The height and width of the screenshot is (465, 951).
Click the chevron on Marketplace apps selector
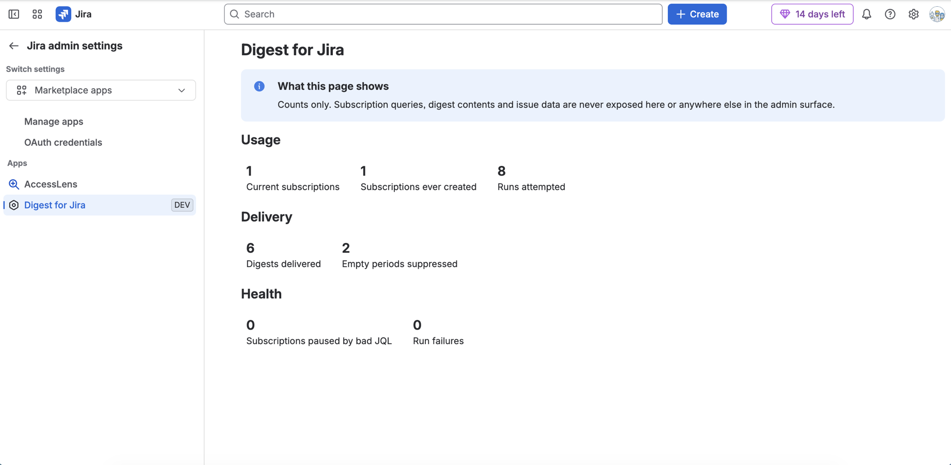[x=181, y=90]
